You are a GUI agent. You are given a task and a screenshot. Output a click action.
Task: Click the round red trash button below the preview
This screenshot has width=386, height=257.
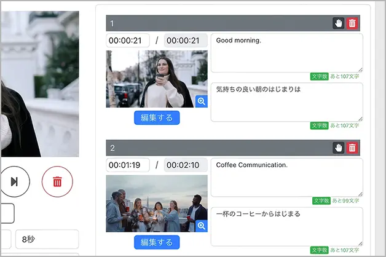click(57, 181)
